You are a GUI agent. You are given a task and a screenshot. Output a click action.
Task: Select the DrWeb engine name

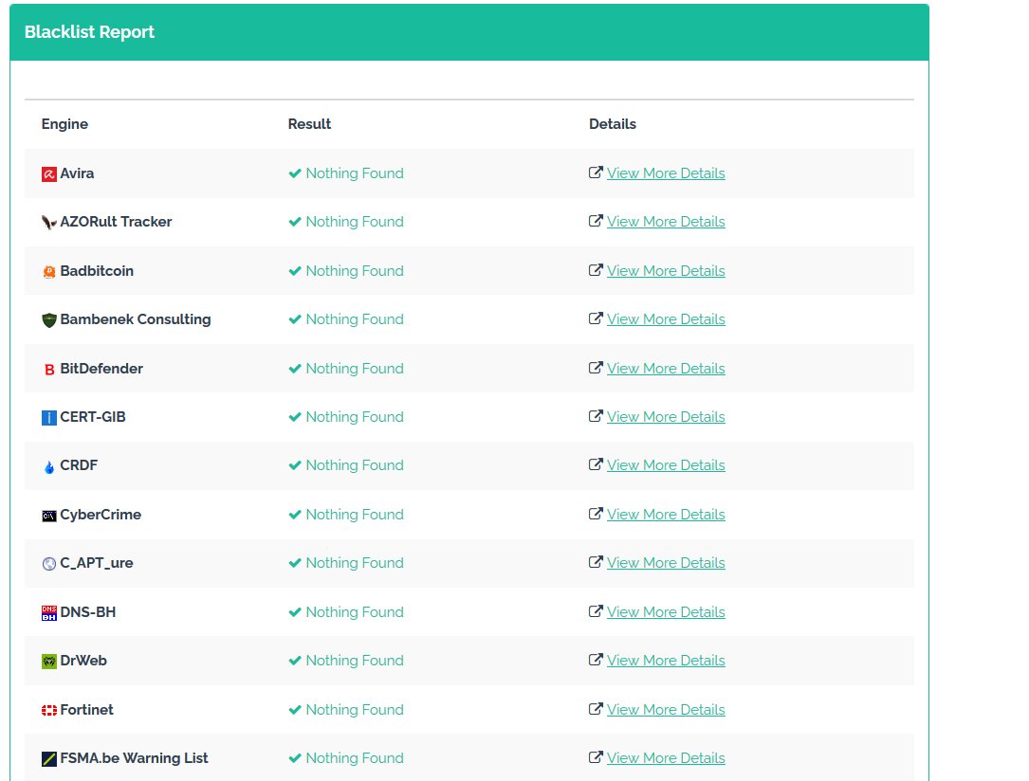(83, 661)
